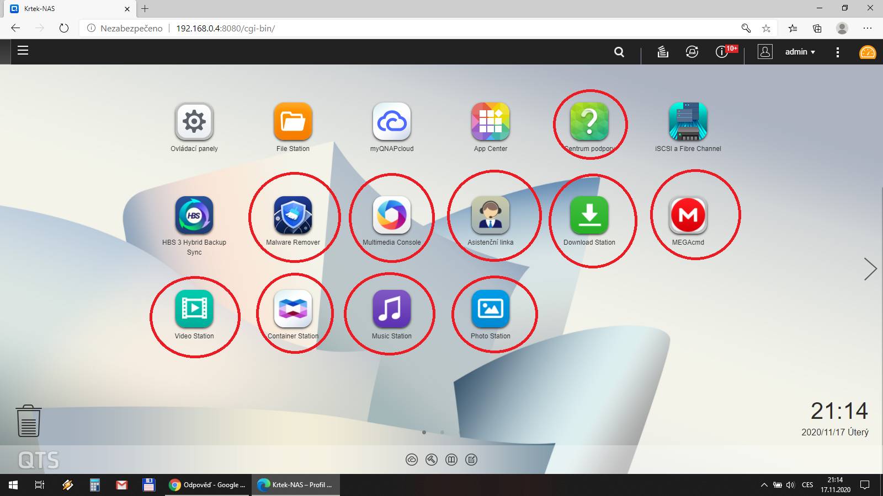Viewport: 883px width, 496px height.
Task: View Nezabezpečeno site security info
Action: click(125, 28)
